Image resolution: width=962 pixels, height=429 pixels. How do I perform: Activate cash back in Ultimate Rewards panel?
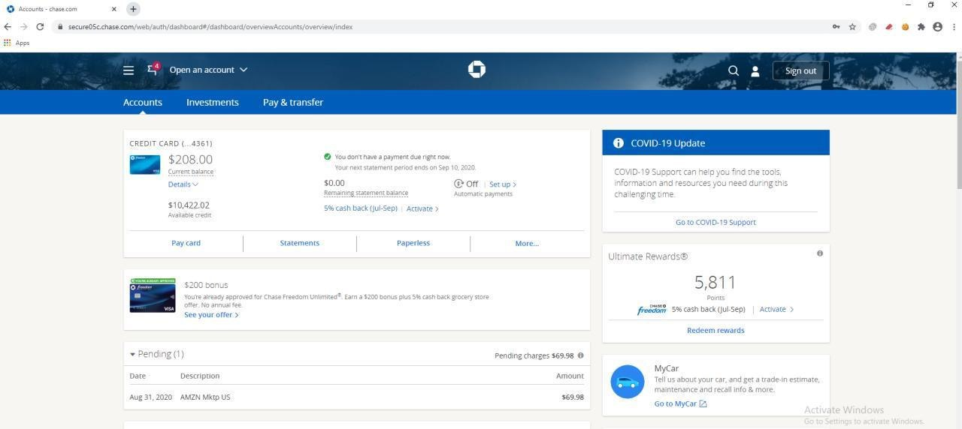point(776,309)
